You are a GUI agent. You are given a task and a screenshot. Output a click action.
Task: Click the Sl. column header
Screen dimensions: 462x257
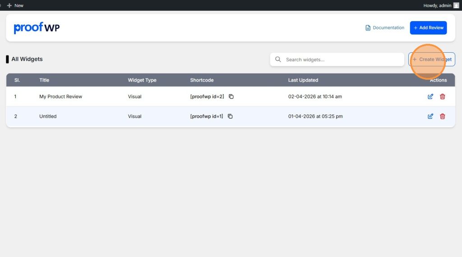pyautogui.click(x=17, y=80)
